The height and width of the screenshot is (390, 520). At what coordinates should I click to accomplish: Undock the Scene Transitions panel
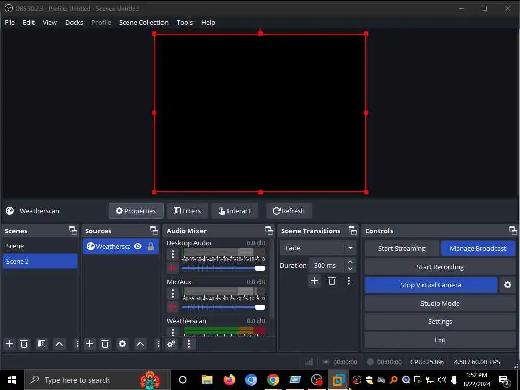(x=353, y=231)
